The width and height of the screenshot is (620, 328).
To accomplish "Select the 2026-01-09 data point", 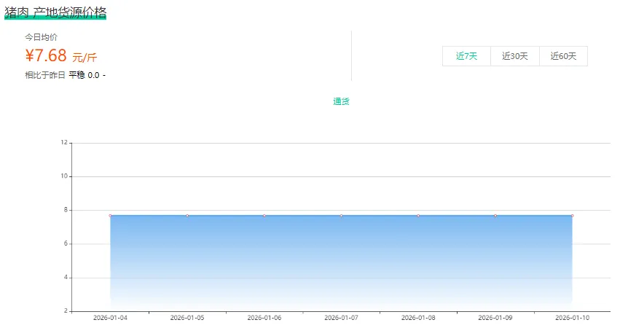I will (x=495, y=216).
